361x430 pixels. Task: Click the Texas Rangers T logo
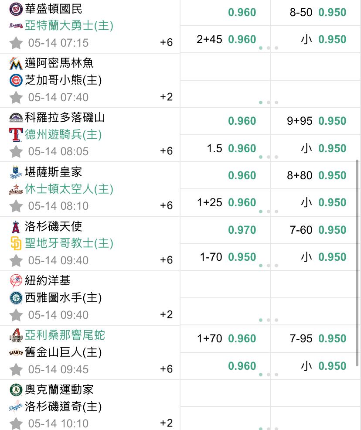pyautogui.click(x=16, y=134)
